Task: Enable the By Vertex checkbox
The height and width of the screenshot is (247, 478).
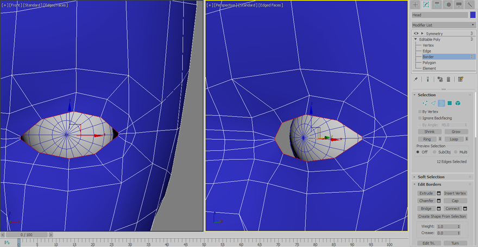Action: 420,112
